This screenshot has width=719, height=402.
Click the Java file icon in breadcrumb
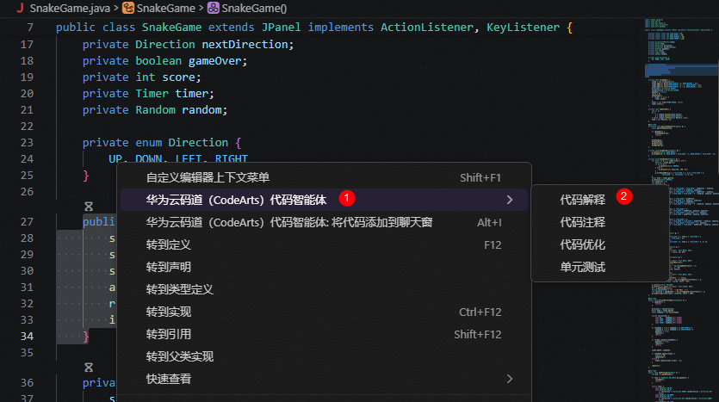20,8
